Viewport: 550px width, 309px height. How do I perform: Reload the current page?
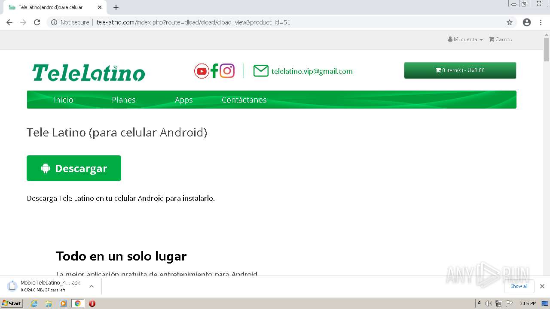pyautogui.click(x=37, y=22)
